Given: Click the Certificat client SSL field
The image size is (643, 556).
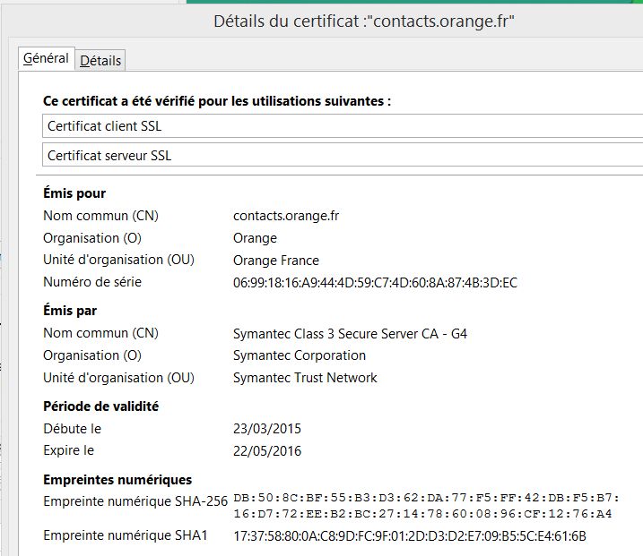Looking at the screenshot, I should (x=341, y=126).
